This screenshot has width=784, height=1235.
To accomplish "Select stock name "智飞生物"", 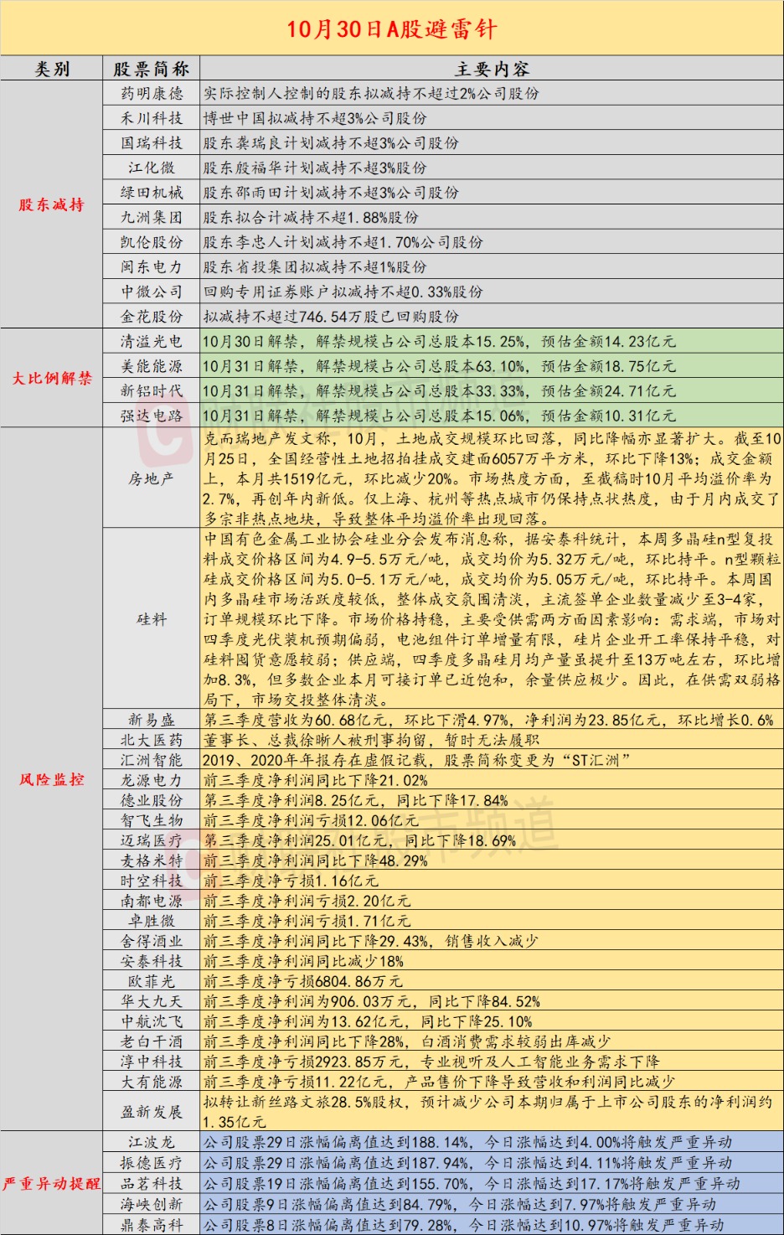I will pos(152,820).
